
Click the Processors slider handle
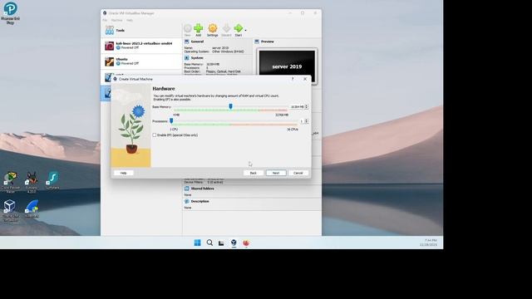(x=171, y=121)
